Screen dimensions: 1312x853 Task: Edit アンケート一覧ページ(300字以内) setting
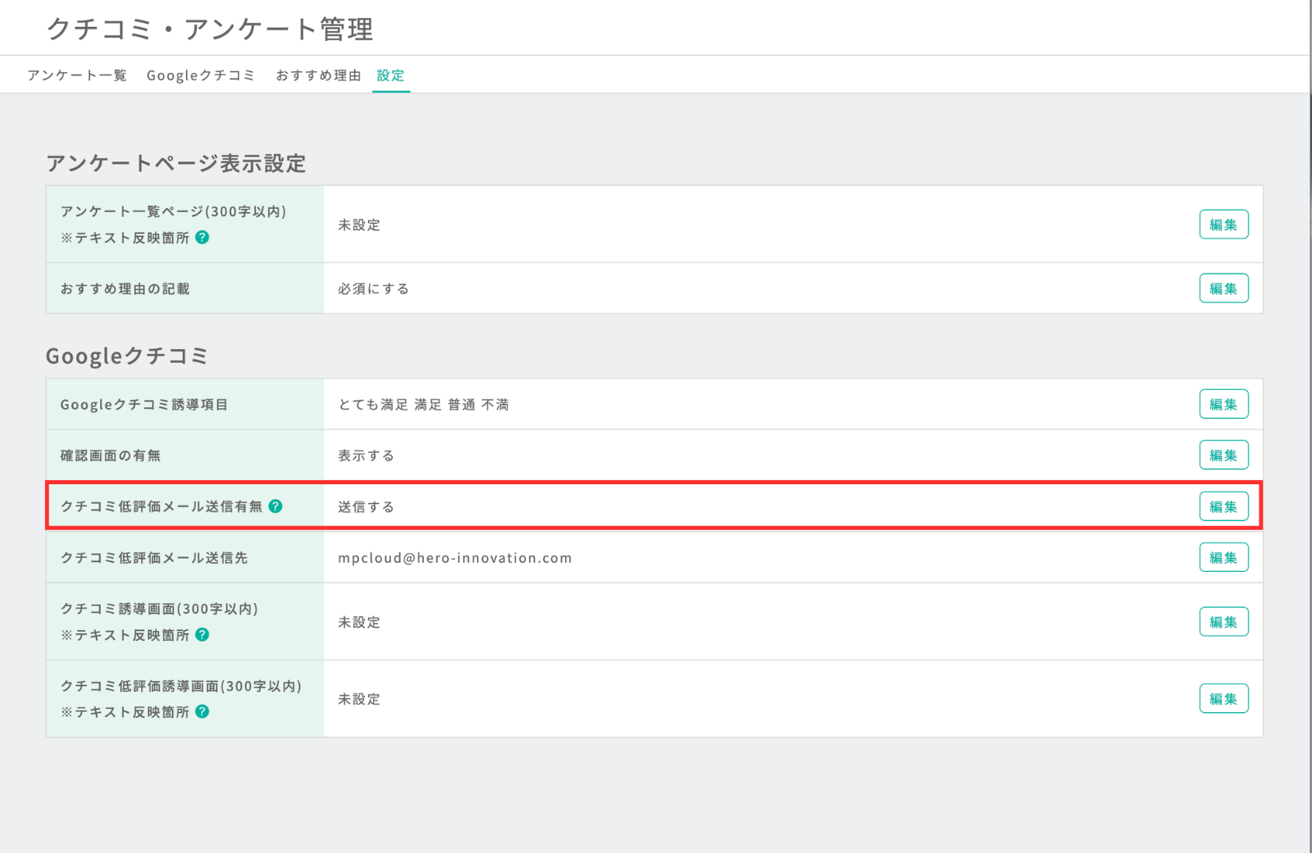point(1223,225)
